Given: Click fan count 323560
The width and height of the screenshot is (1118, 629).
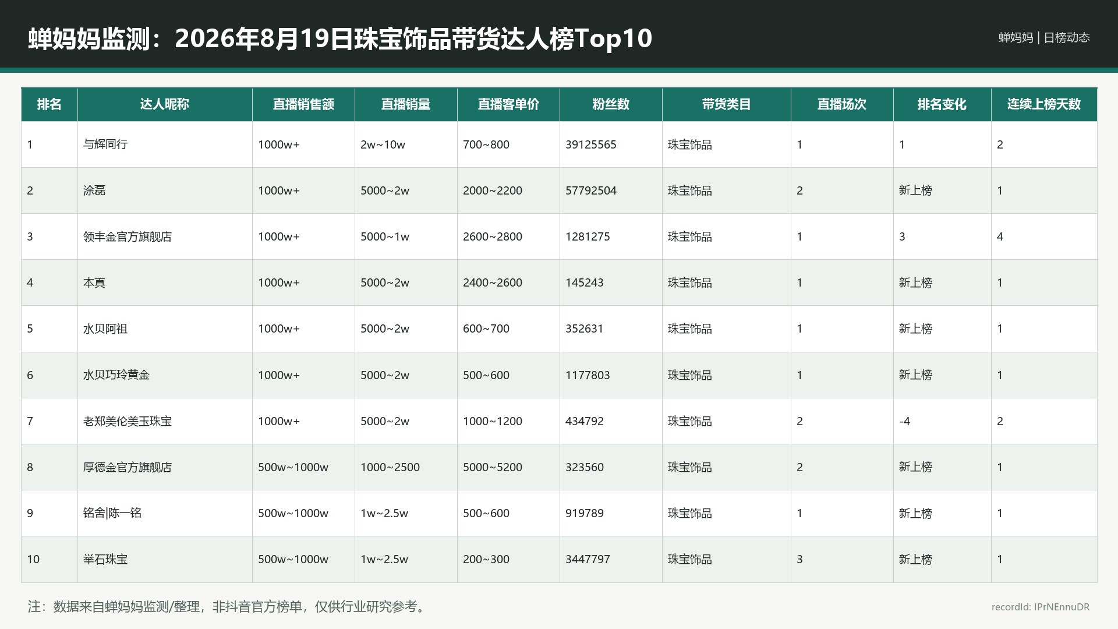Looking at the screenshot, I should coord(585,467).
